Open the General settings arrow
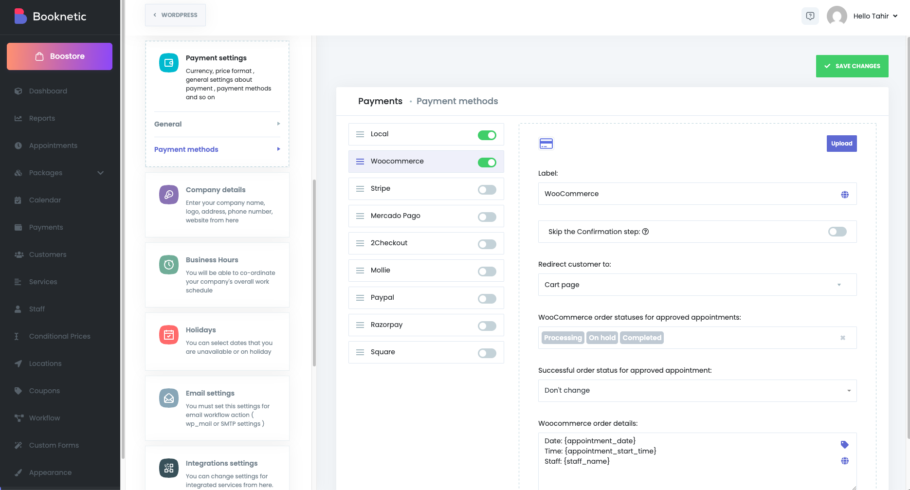 pos(278,124)
